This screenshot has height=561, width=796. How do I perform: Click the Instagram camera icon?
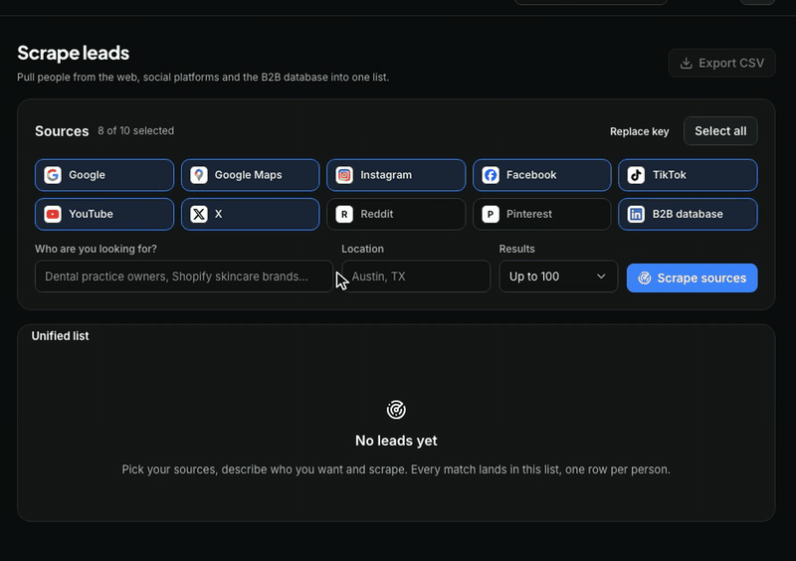[x=344, y=175]
